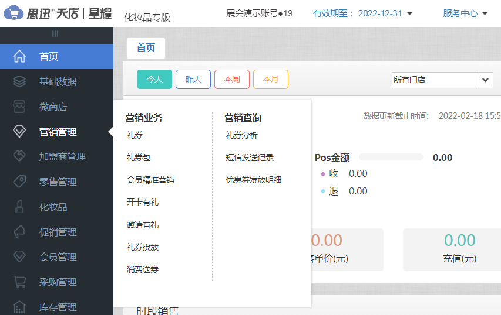Click the diamond icon beside 营销管理
This screenshot has width=501, height=315.
[19, 131]
